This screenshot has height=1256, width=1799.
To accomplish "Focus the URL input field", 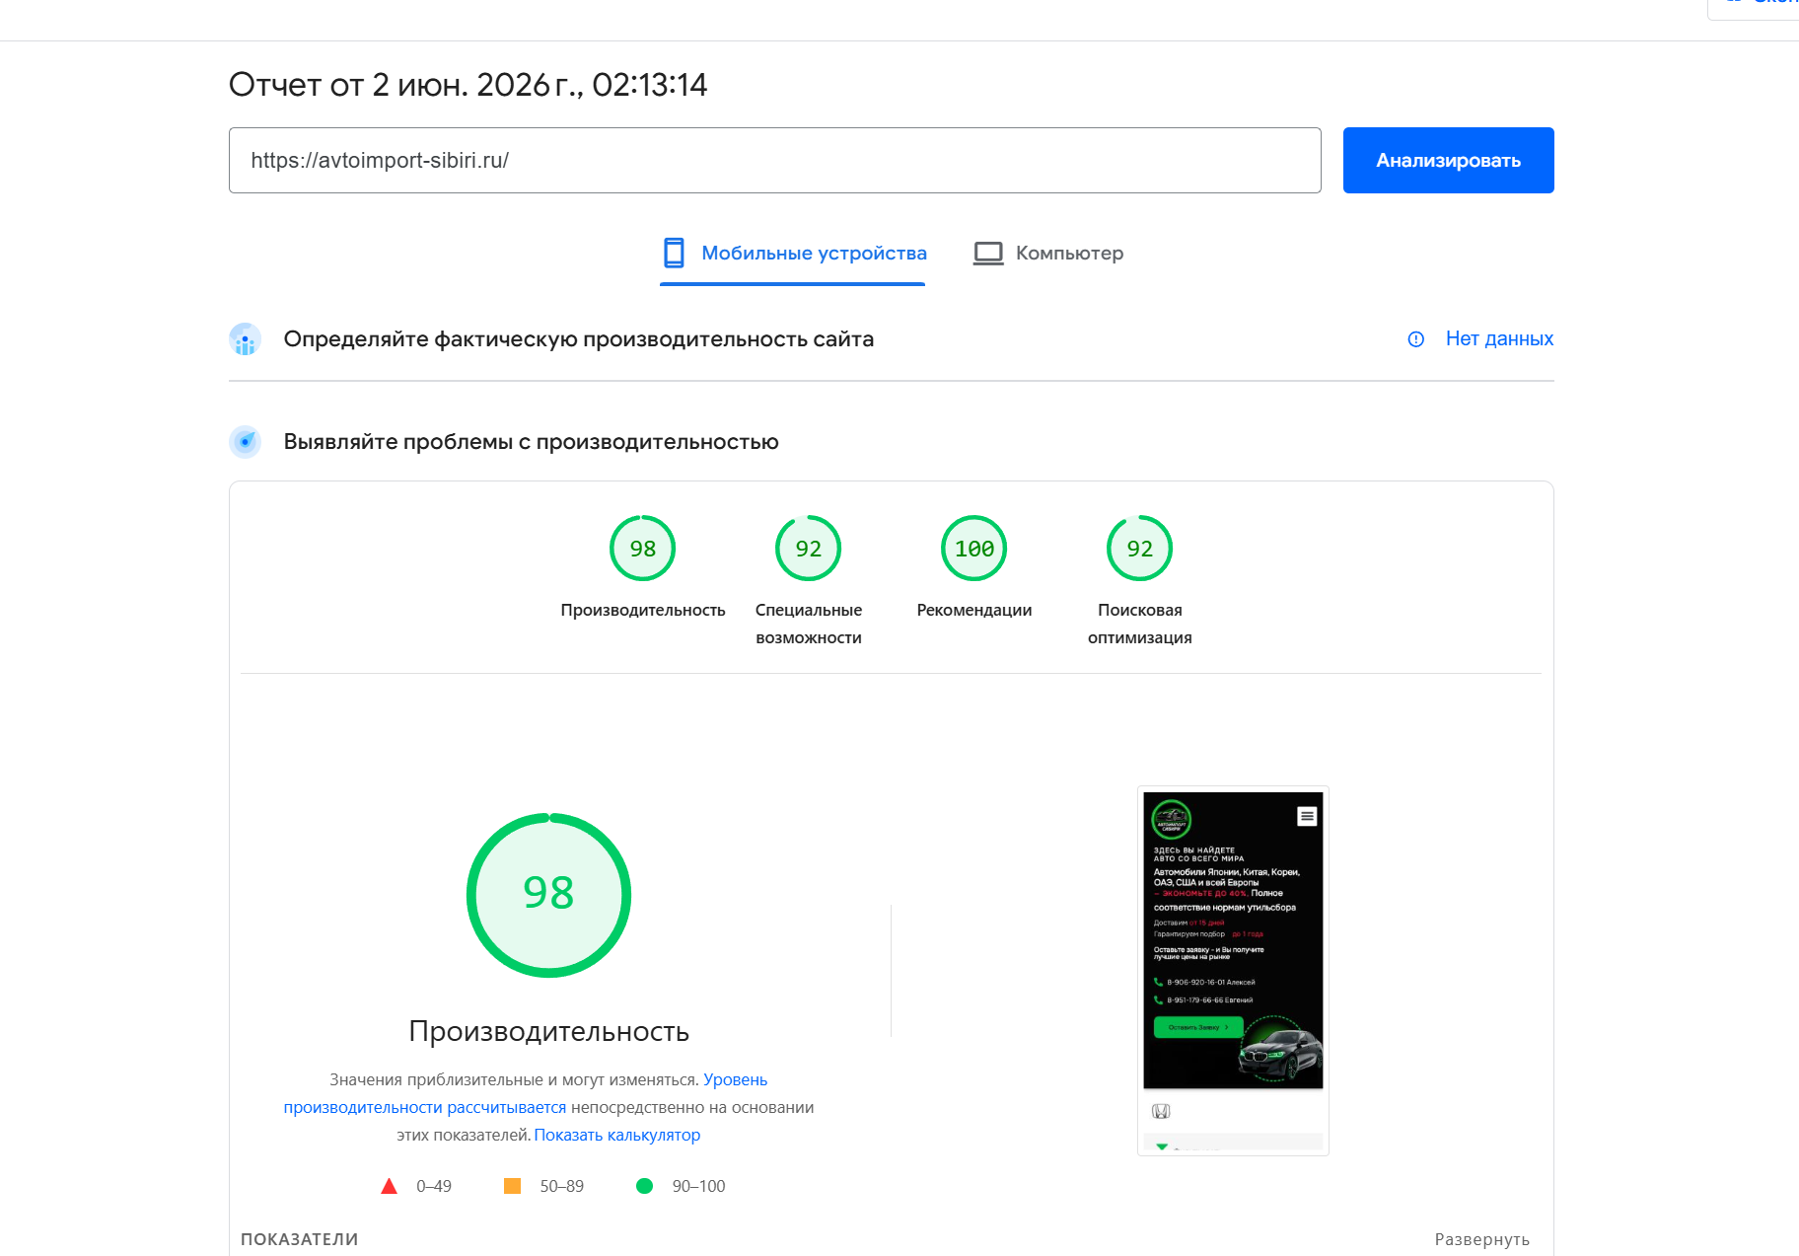I will (x=774, y=160).
